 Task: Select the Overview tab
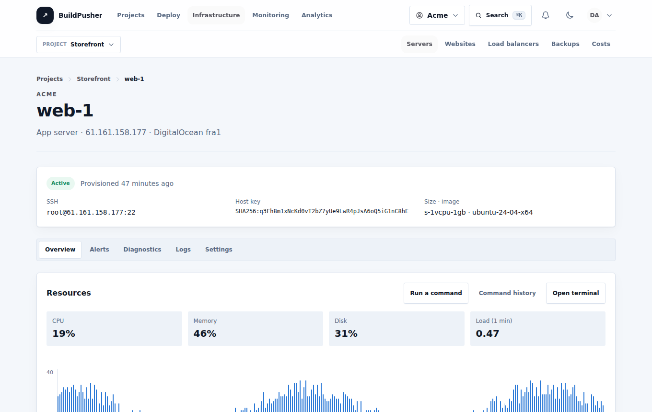coord(60,250)
